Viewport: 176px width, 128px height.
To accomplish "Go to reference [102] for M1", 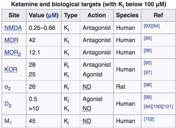I will pos(149,119).
